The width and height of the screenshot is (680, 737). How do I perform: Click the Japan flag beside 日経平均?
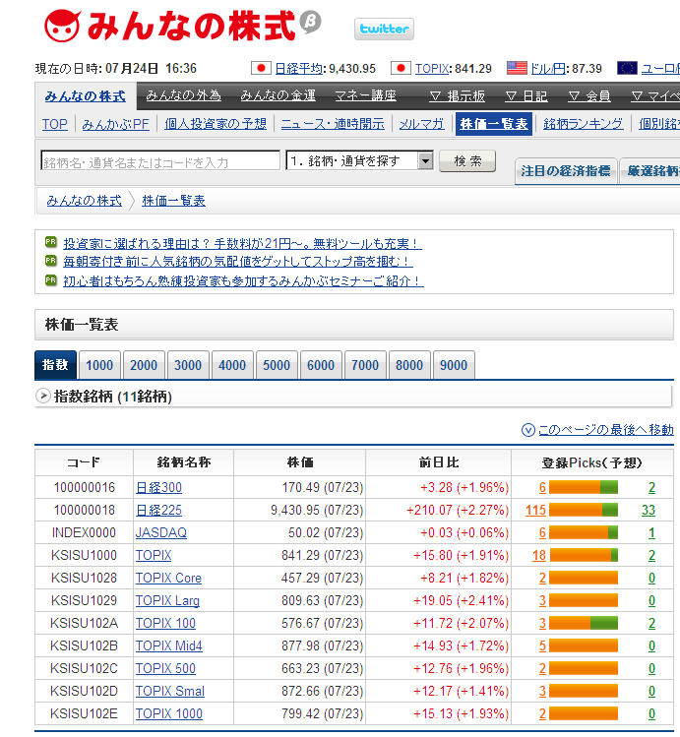261,68
